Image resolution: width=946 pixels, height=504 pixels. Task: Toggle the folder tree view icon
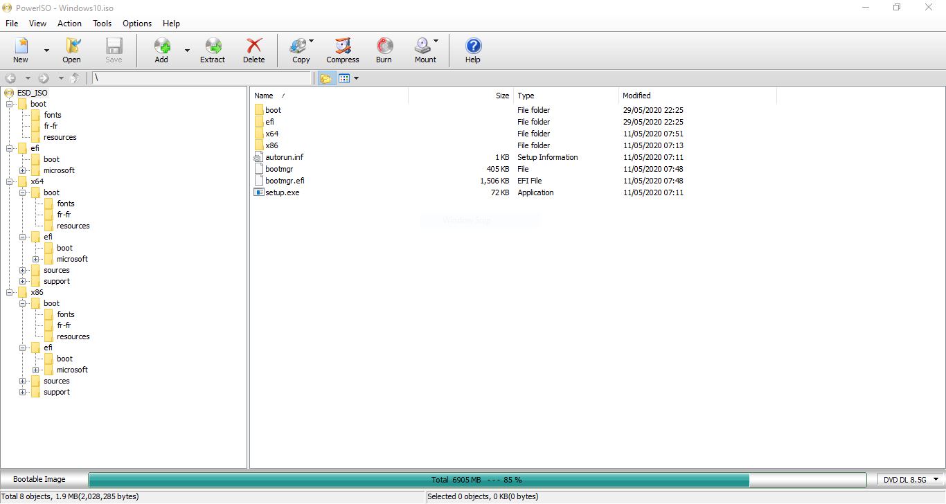point(325,78)
